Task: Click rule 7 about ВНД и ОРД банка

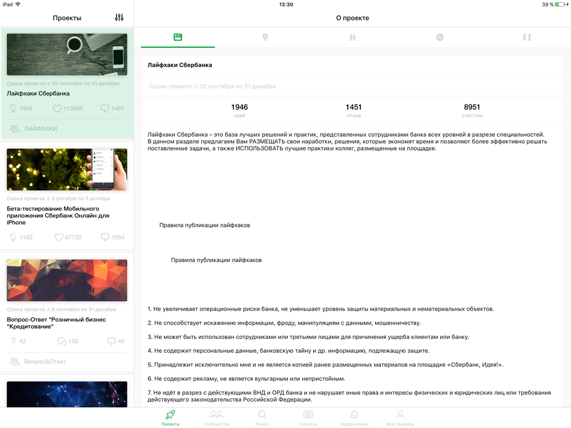Action: (x=349, y=396)
